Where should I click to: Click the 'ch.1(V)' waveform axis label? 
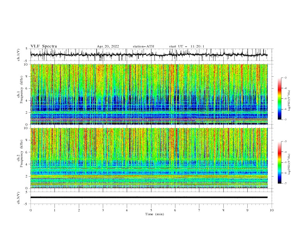[x=19, y=55]
